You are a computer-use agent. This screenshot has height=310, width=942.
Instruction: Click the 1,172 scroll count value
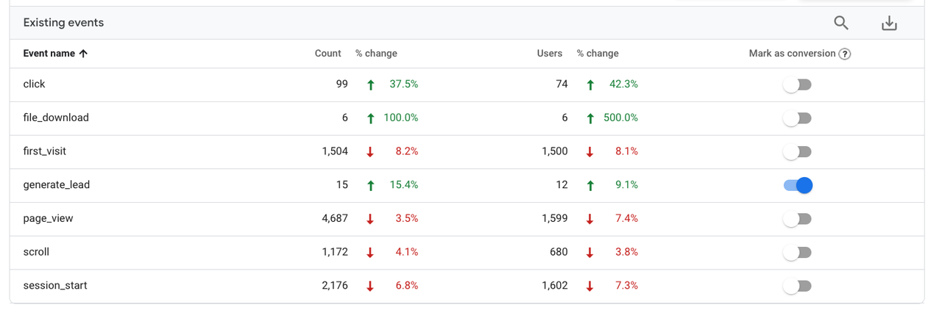coord(335,252)
